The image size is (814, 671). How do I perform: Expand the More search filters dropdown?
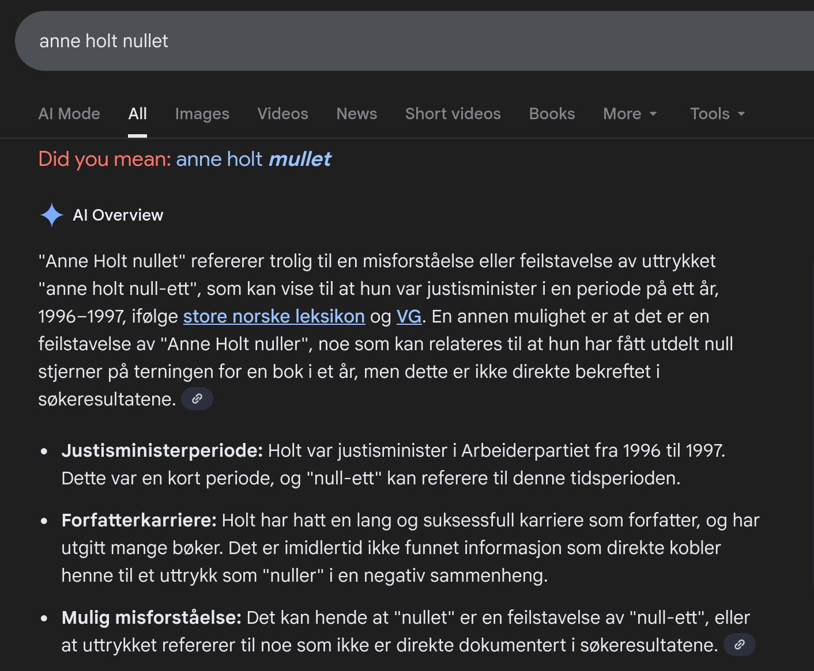tap(630, 114)
